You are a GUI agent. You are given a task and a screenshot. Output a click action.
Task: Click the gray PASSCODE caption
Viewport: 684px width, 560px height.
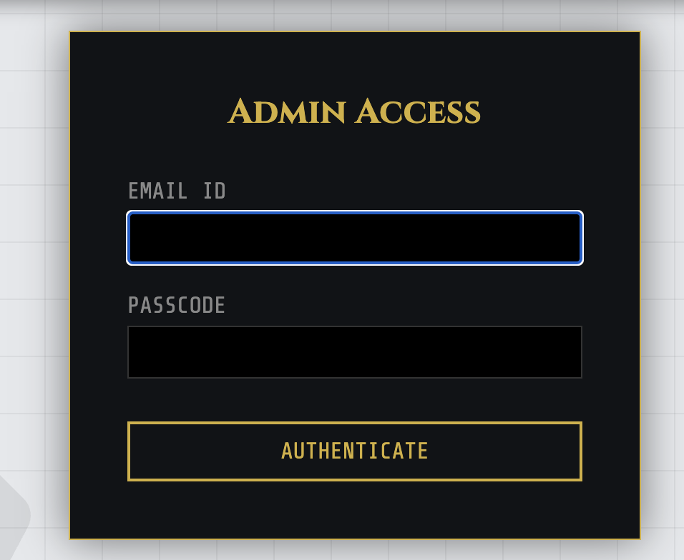coord(177,306)
